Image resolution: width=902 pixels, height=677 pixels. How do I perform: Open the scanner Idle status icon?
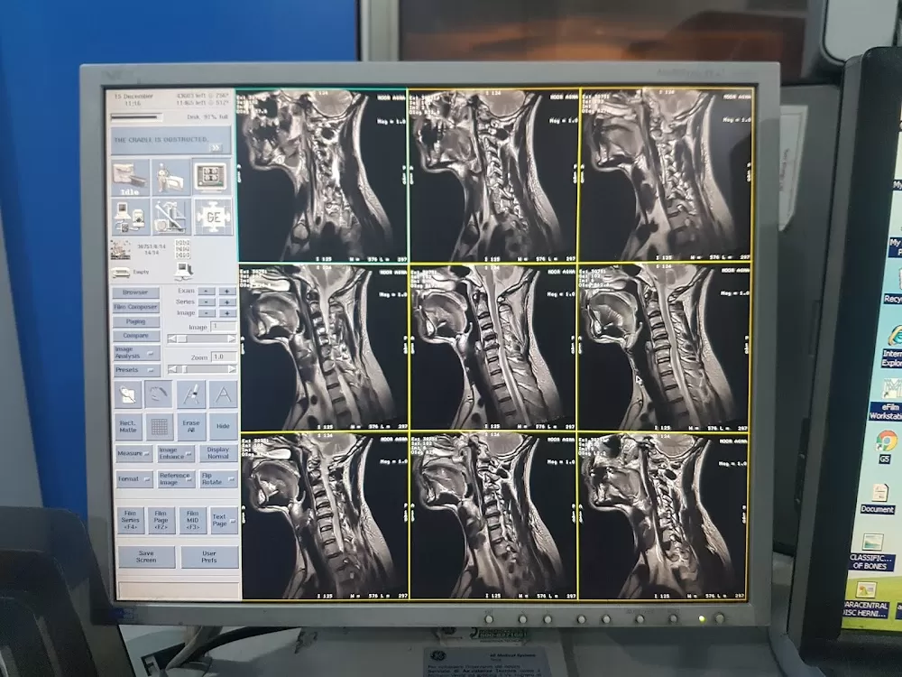pos(131,177)
